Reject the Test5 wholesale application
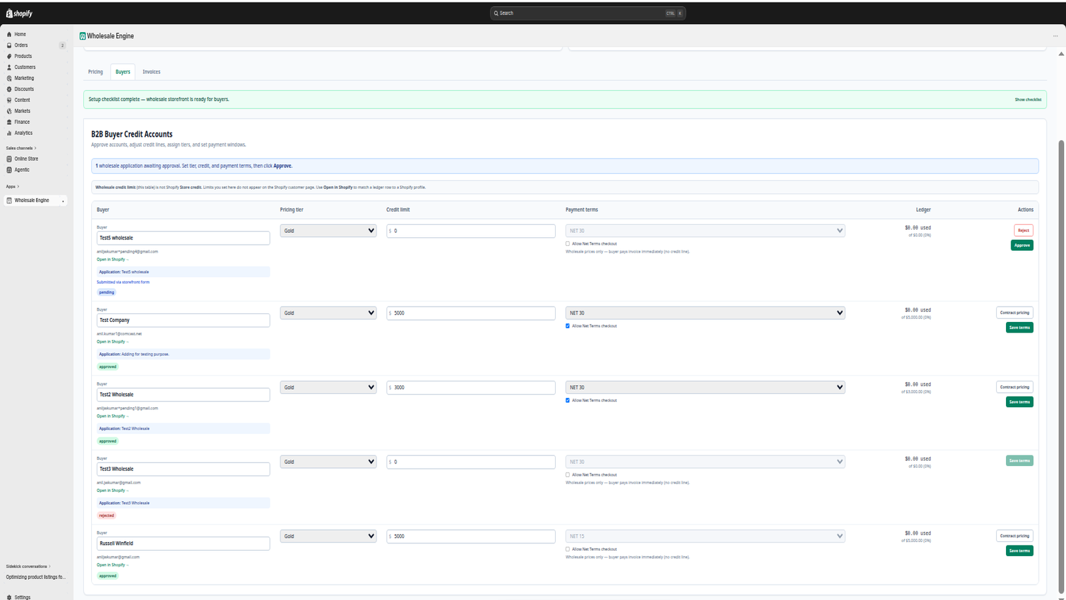The image size is (1066, 600). click(x=1023, y=231)
